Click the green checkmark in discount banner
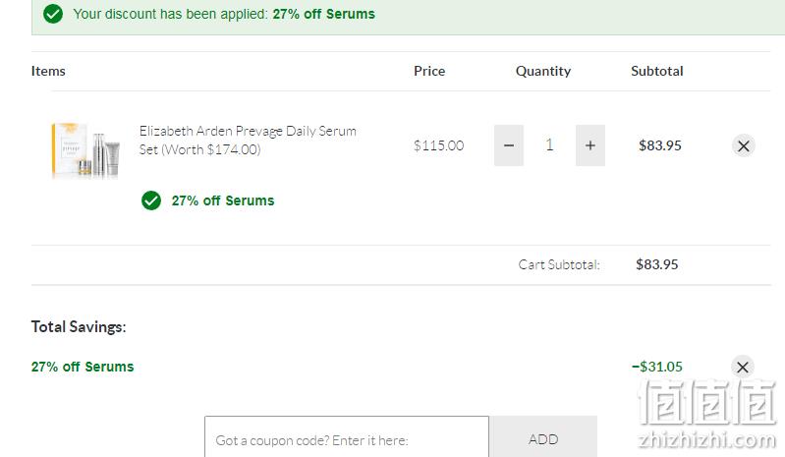Image resolution: width=785 pixels, height=457 pixels. tap(53, 14)
